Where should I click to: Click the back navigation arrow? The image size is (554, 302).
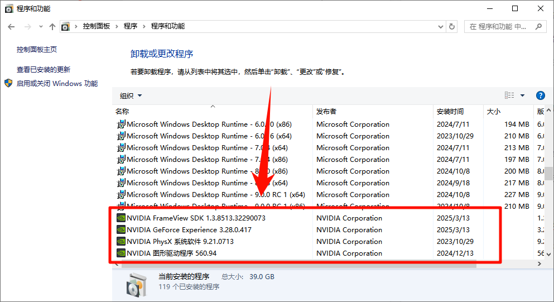tap(11, 26)
